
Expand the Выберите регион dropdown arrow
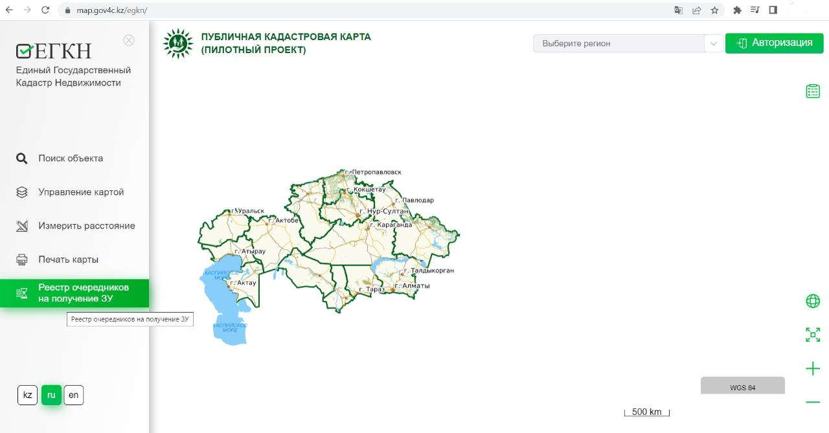[x=713, y=43]
